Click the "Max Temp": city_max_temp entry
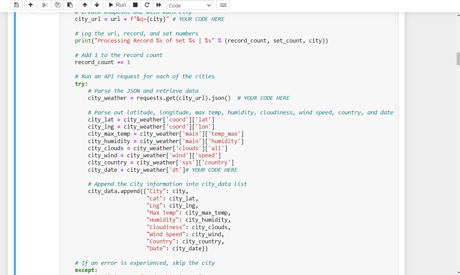The width and height of the screenshot is (460, 275). click(x=188, y=213)
